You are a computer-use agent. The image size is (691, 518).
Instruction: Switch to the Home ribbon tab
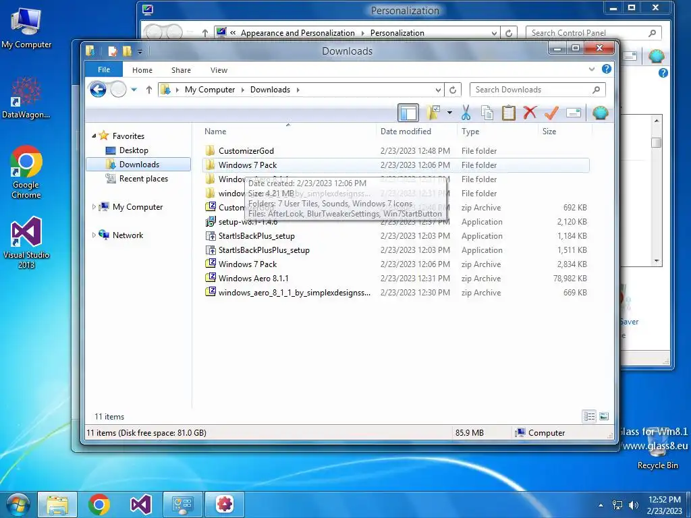click(x=142, y=70)
